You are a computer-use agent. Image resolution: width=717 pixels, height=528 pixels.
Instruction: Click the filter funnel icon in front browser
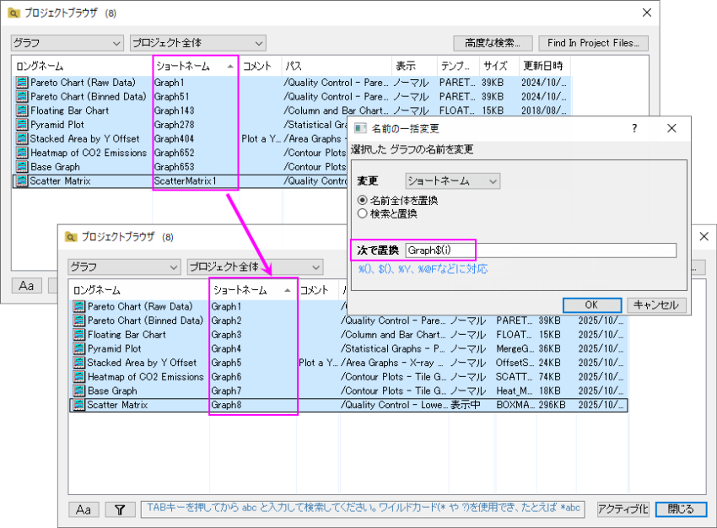(120, 509)
